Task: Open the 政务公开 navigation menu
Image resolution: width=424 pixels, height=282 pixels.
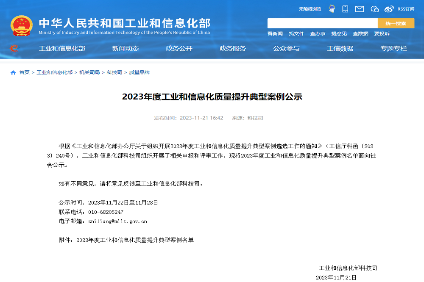Action: point(179,48)
